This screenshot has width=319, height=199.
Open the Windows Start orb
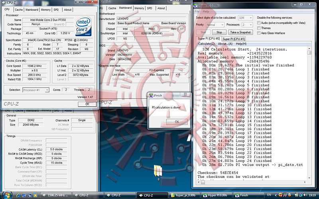click(7, 195)
